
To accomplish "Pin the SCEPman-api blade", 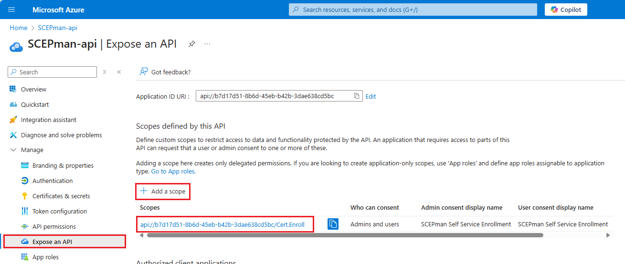I will click(x=191, y=44).
